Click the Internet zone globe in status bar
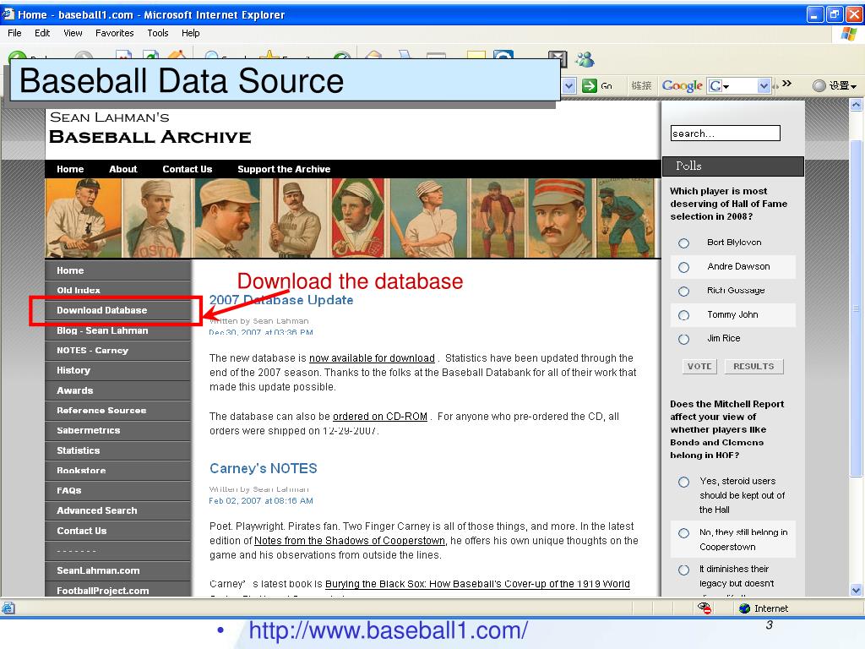The width and height of the screenshot is (865, 649). coord(745,608)
